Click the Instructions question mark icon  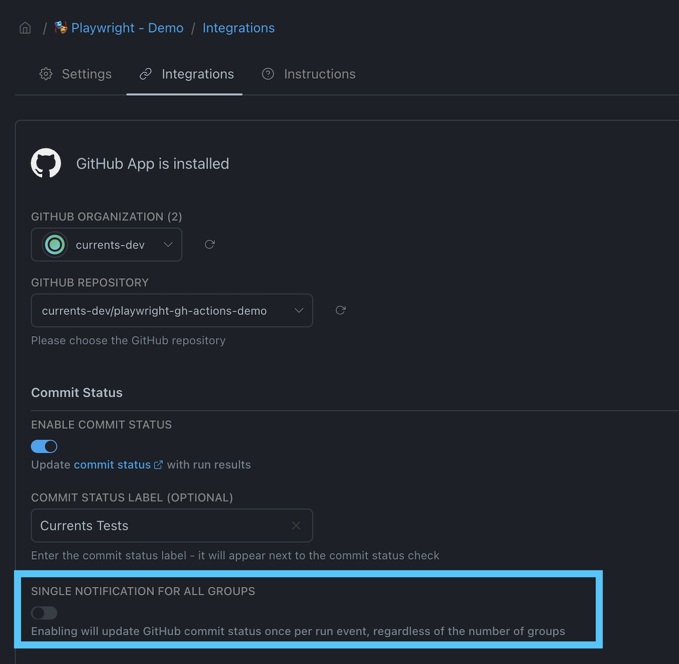click(x=268, y=74)
